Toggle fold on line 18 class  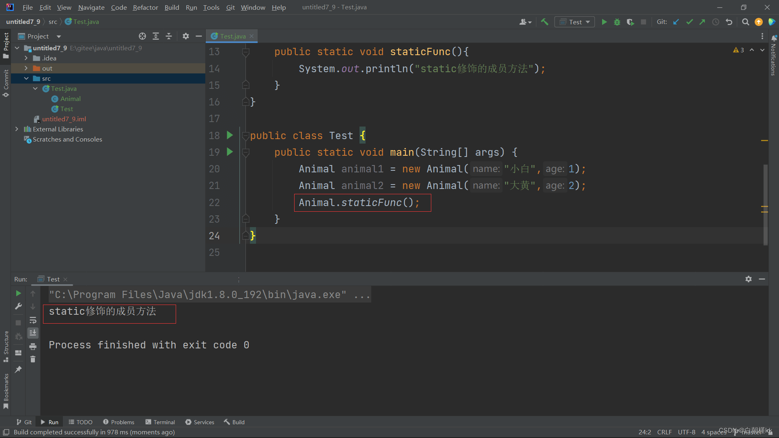(245, 136)
